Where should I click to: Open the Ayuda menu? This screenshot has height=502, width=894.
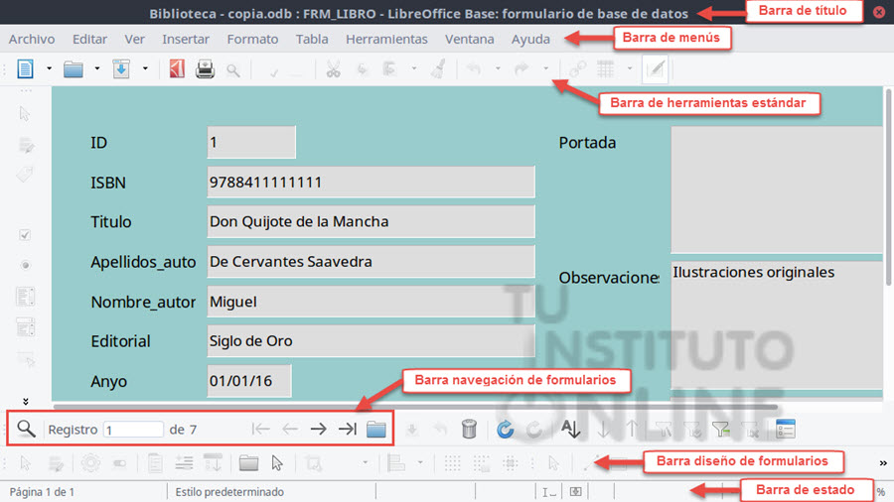point(530,39)
